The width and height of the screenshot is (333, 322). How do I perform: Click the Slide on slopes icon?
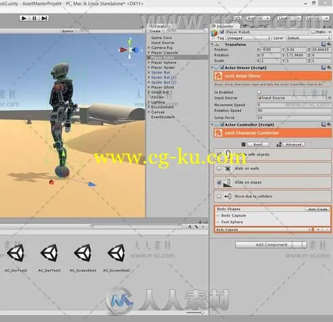click(x=227, y=182)
